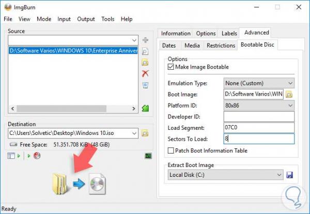
Task: Open the log window green monitor icon
Action: (x=148, y=156)
